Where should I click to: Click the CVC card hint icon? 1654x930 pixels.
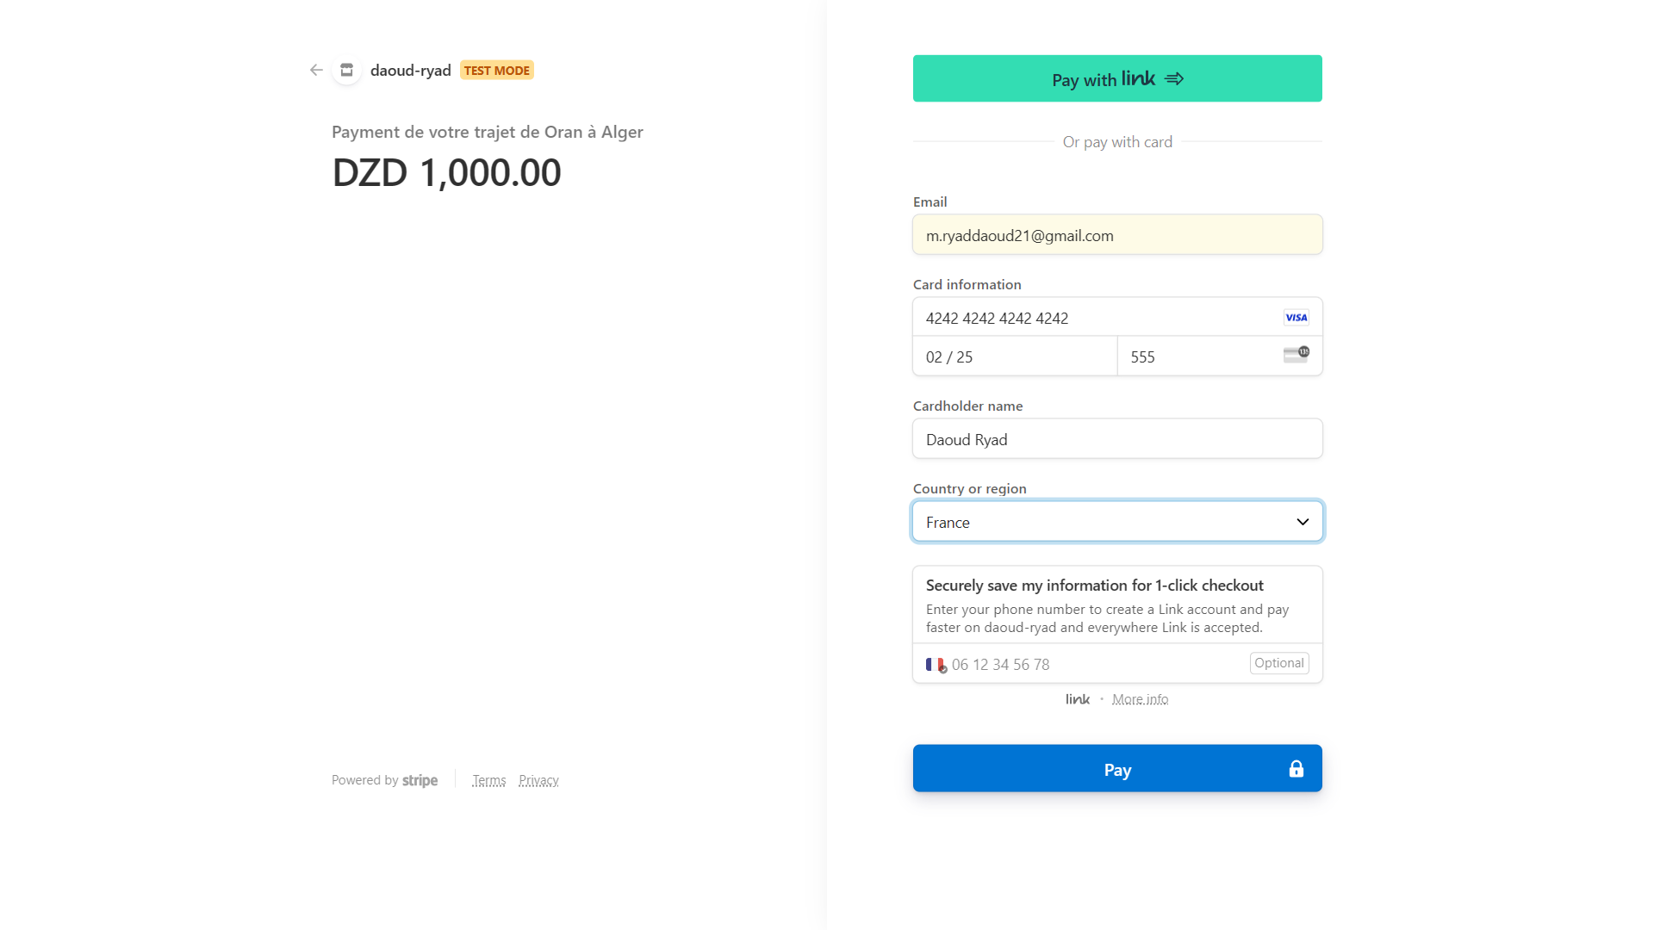tap(1296, 355)
